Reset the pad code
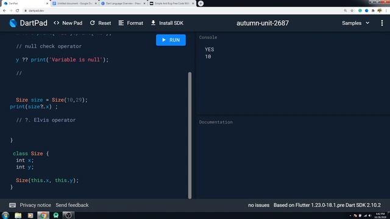Viewport: 390px width, 219px height. [101, 23]
